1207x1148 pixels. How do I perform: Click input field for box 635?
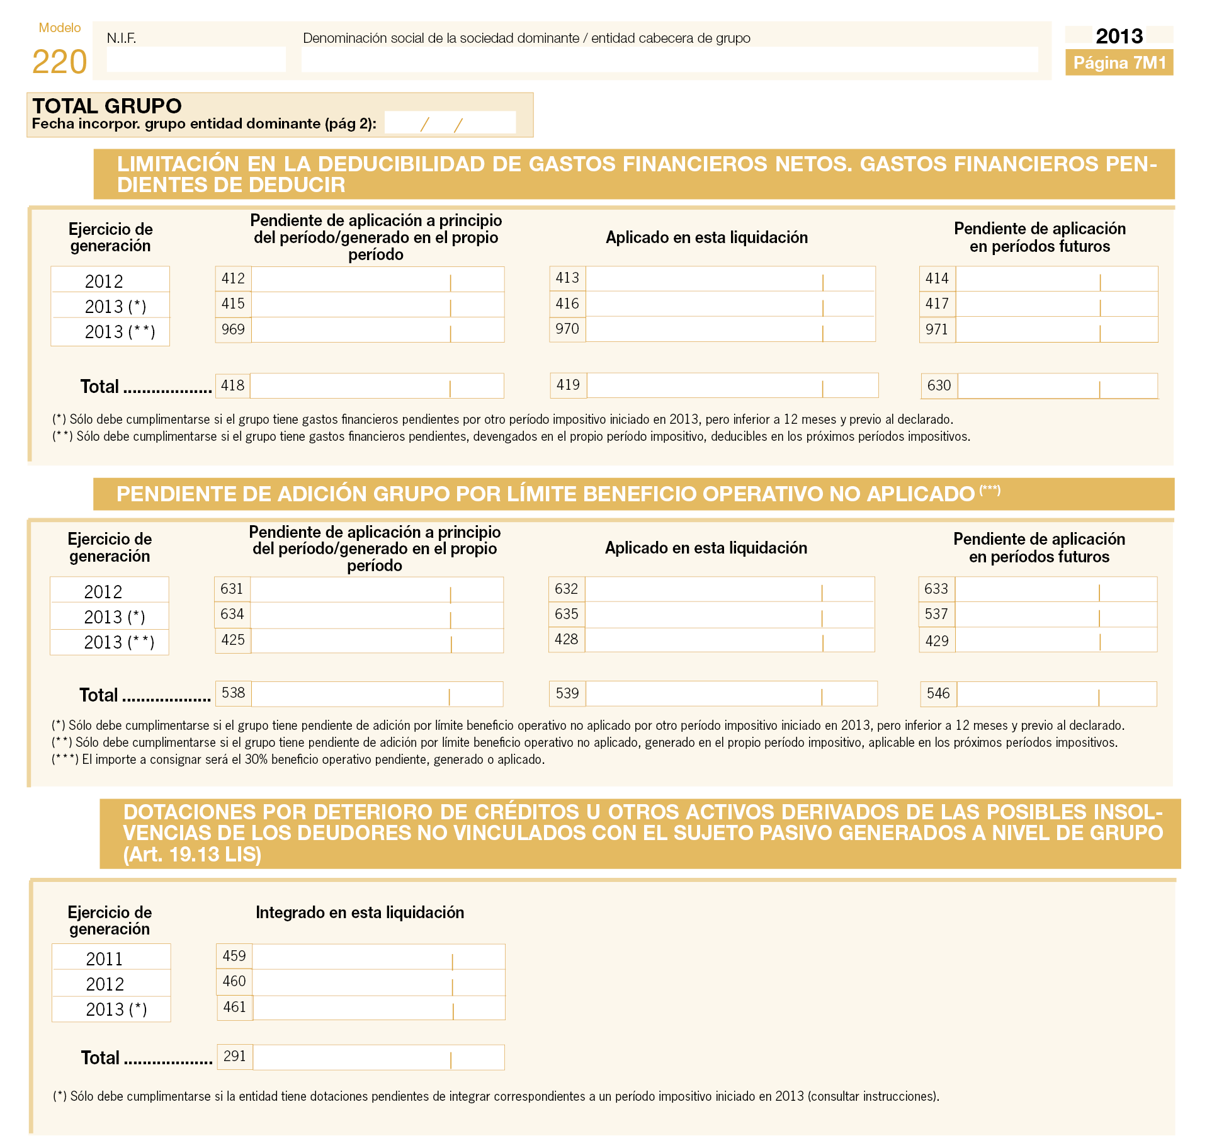pyautogui.click(x=730, y=615)
